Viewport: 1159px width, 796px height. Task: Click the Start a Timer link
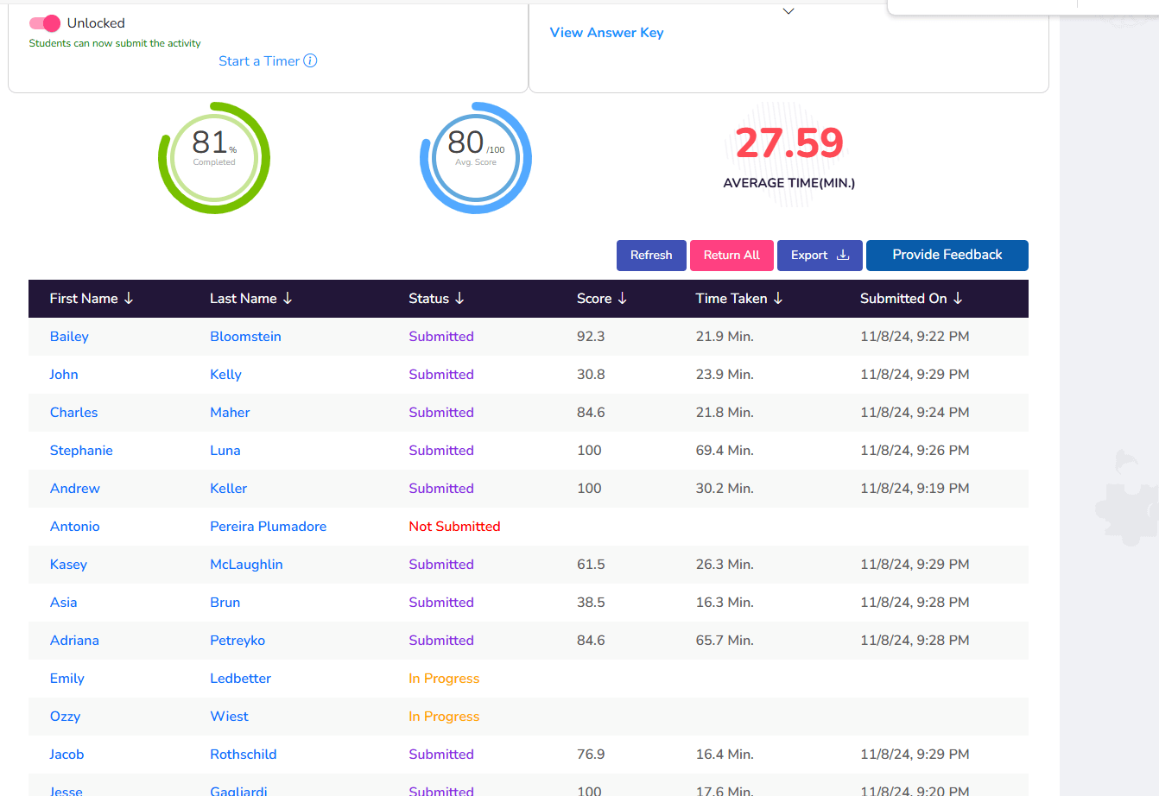[259, 61]
